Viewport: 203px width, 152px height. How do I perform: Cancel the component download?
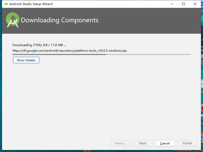tap(165, 143)
